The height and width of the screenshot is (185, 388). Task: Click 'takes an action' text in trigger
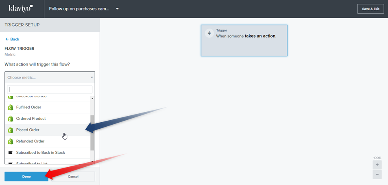coord(260,36)
